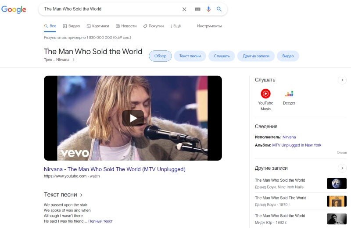Expand the Текст песни section arrow

click(81, 195)
